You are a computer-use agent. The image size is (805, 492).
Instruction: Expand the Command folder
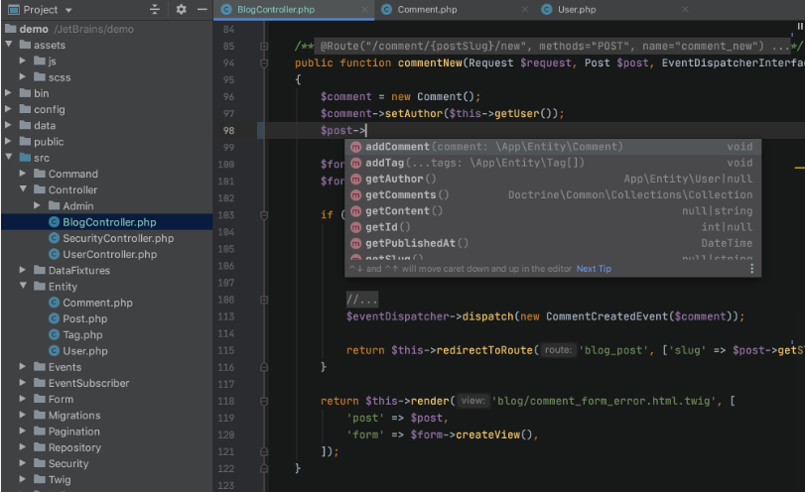click(x=23, y=174)
